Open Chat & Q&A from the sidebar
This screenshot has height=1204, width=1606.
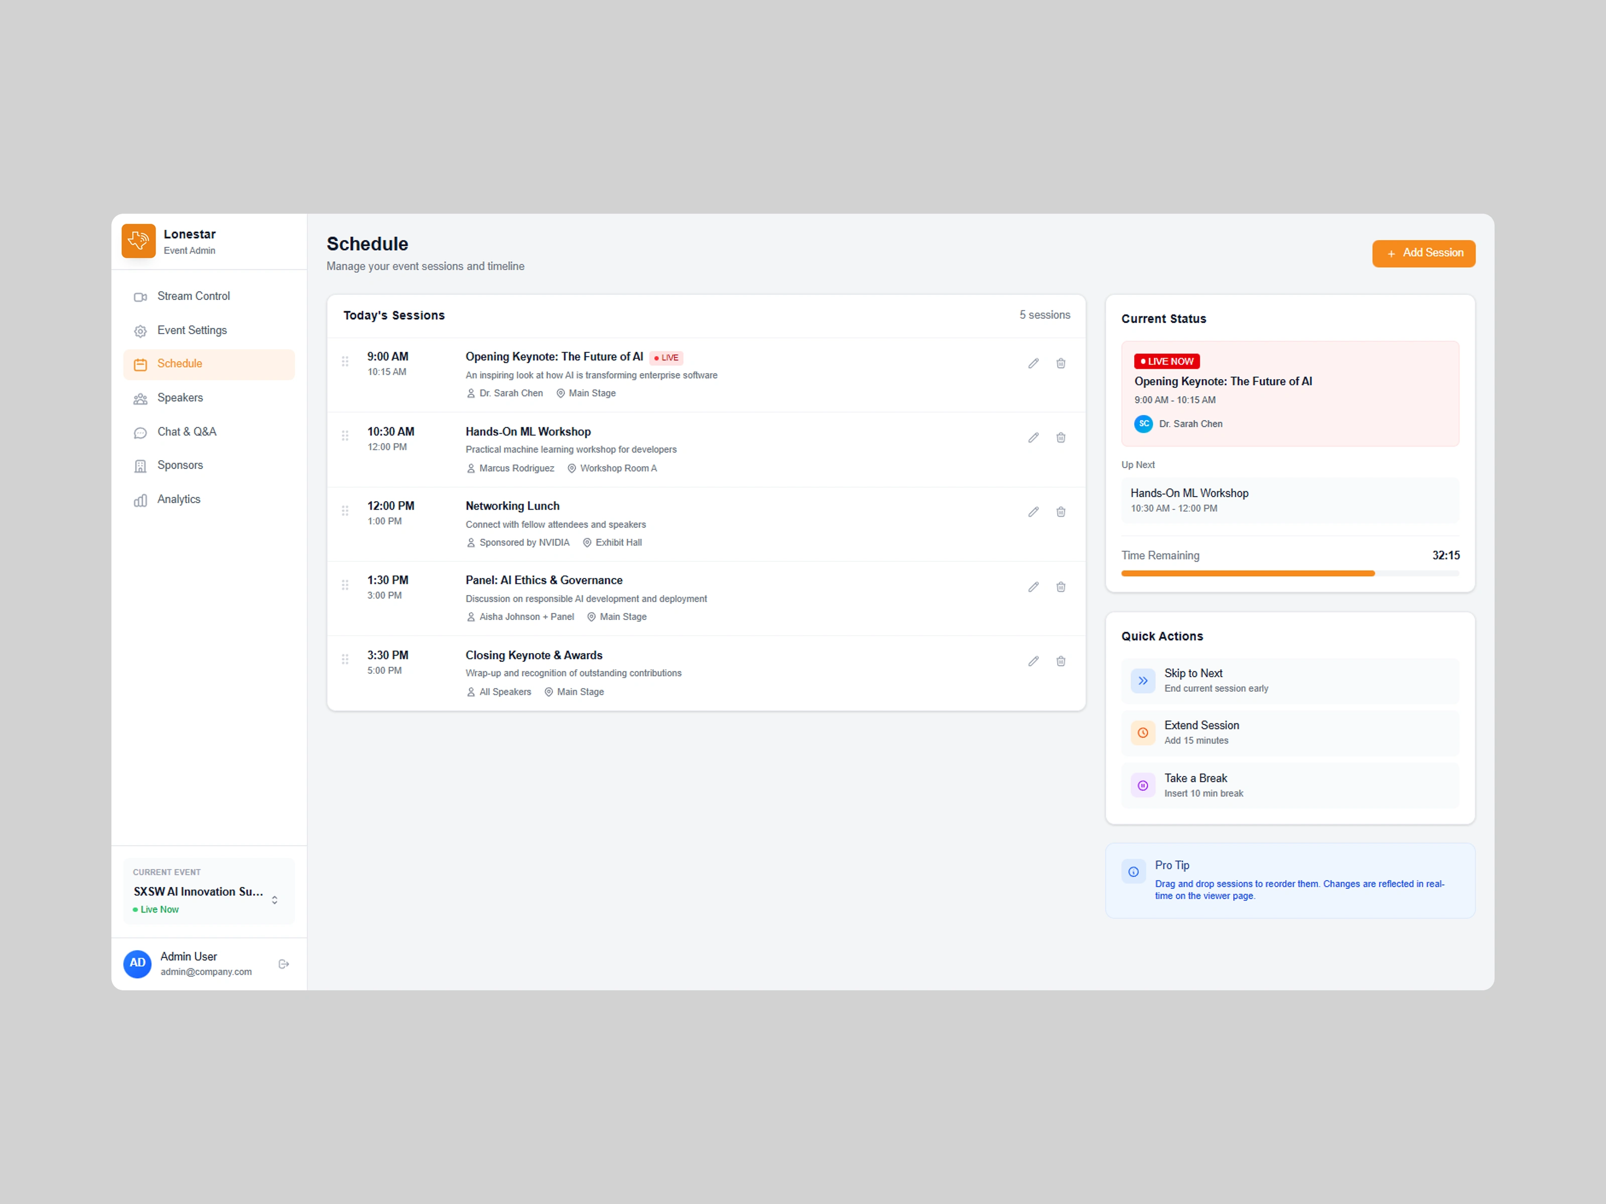187,432
